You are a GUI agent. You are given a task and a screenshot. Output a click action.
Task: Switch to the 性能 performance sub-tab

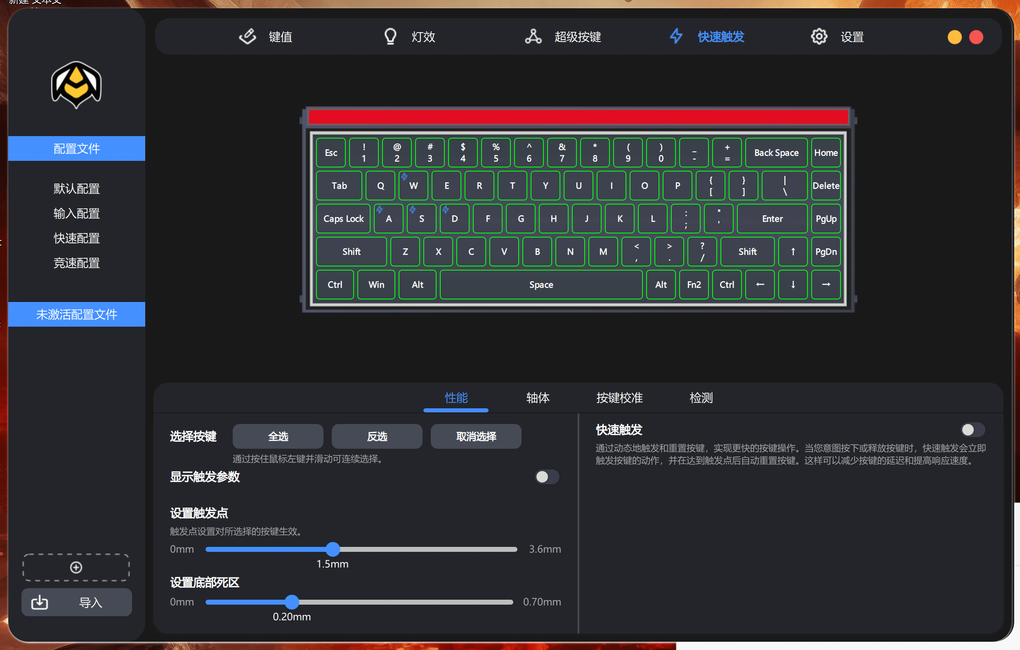456,398
